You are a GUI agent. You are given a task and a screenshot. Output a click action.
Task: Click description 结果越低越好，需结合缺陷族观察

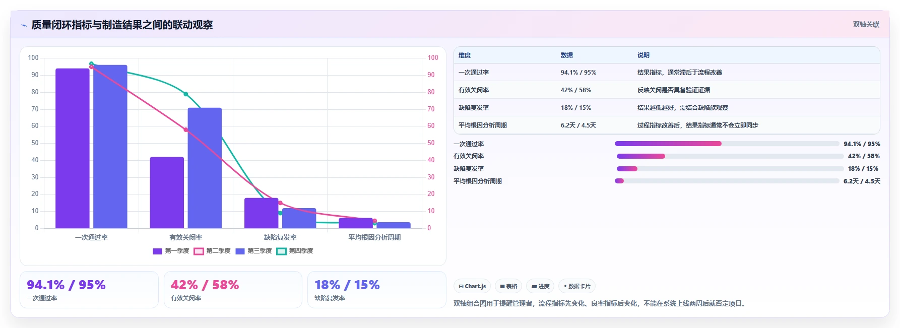(x=683, y=108)
